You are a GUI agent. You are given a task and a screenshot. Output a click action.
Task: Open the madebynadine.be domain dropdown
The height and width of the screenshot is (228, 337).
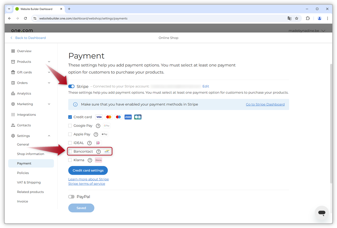click(307, 31)
